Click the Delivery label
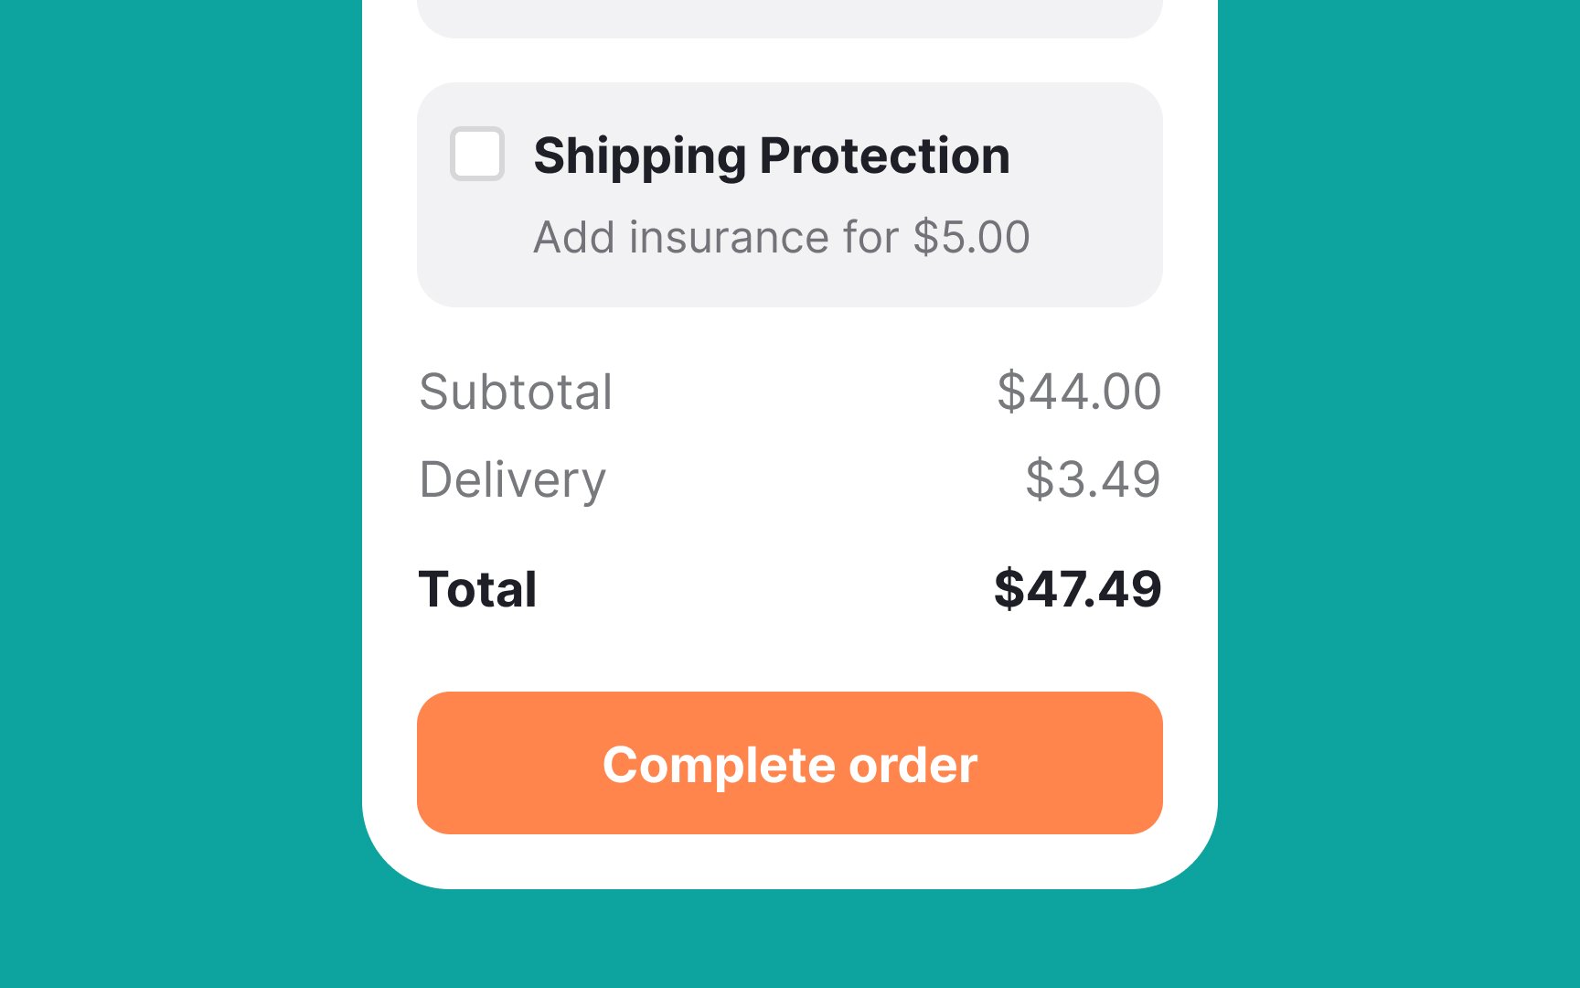The image size is (1580, 988). point(512,481)
